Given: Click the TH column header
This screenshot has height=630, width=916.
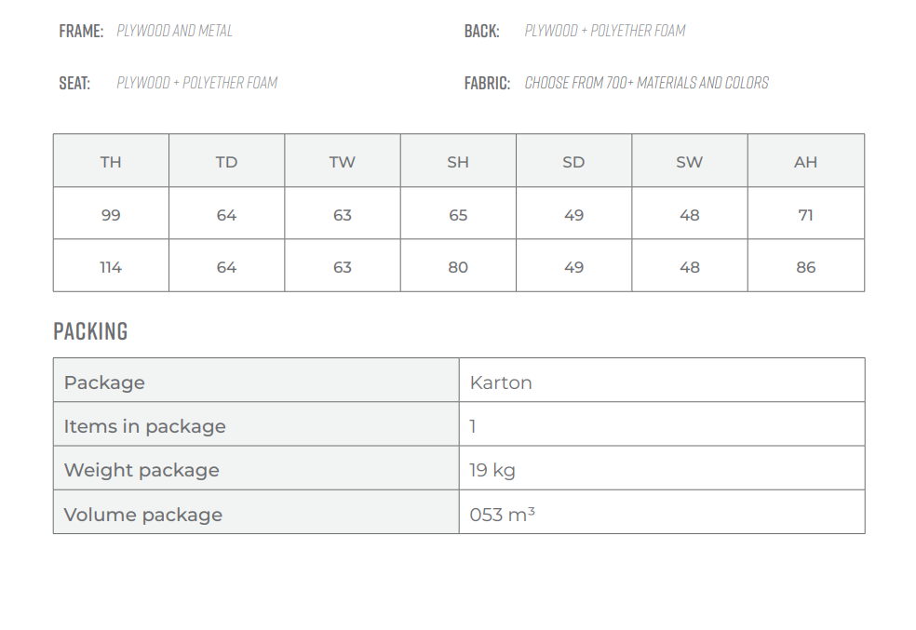Looking at the screenshot, I should pos(111,161).
